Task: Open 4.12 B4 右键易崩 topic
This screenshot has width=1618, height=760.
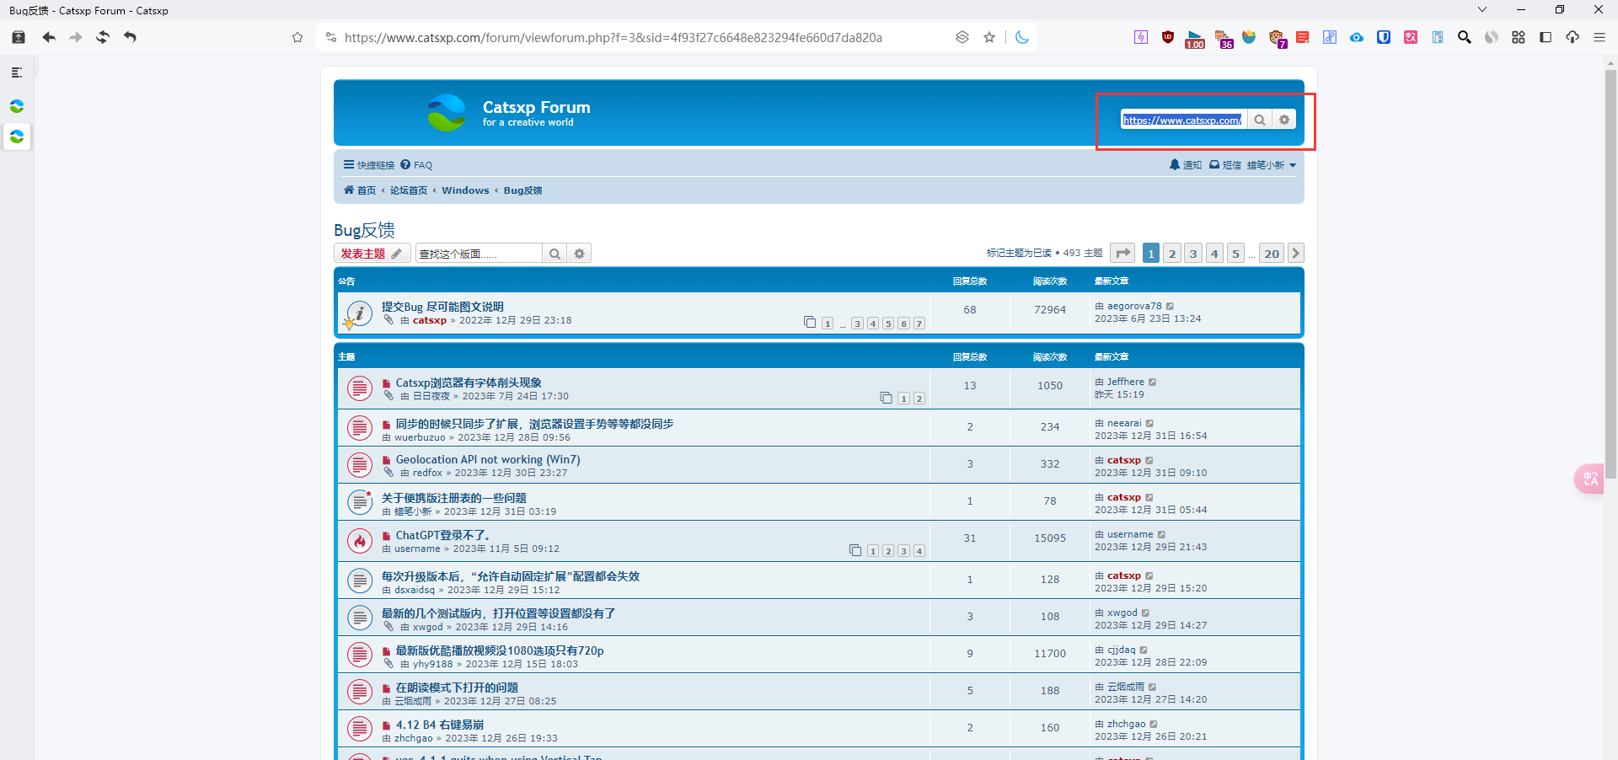Action: coord(440,725)
